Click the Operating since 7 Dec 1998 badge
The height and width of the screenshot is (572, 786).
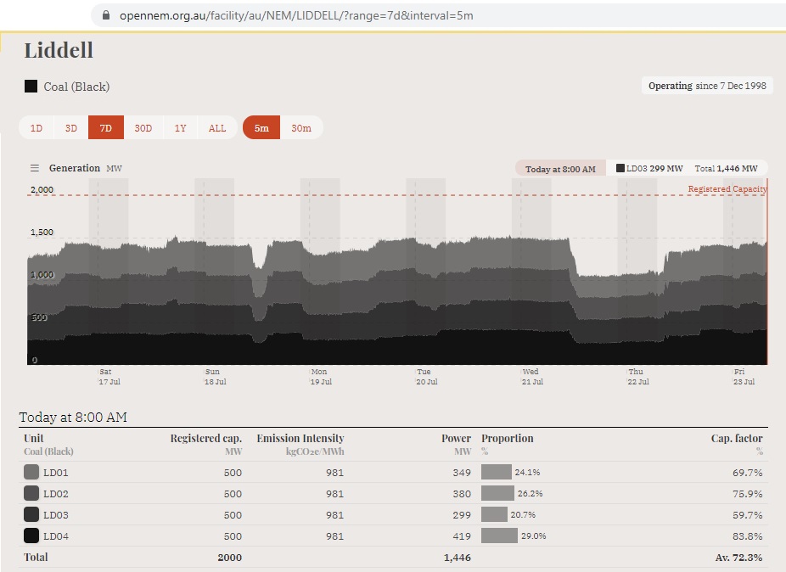[707, 86]
